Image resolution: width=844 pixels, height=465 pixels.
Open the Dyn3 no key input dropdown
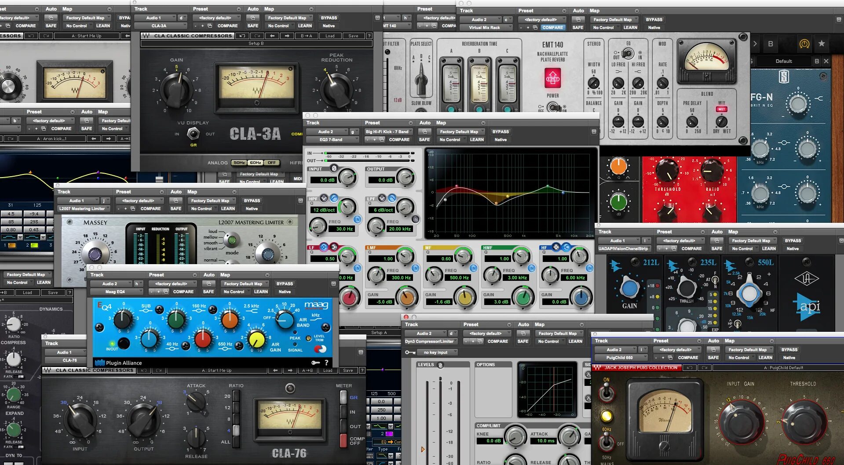point(437,352)
